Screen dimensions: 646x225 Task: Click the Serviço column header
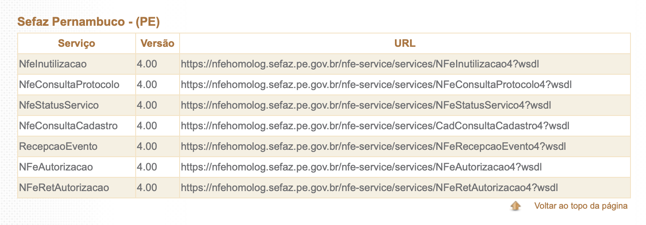click(77, 43)
